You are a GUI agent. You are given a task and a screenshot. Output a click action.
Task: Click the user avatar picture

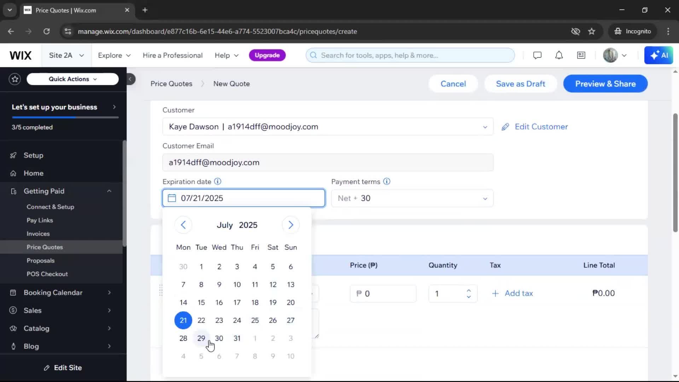(610, 56)
